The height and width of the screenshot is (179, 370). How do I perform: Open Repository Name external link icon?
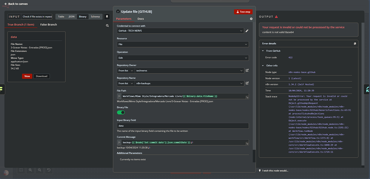(247, 83)
